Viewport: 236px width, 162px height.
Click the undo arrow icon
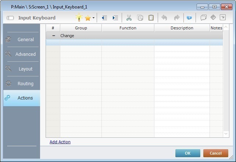coord(164,18)
